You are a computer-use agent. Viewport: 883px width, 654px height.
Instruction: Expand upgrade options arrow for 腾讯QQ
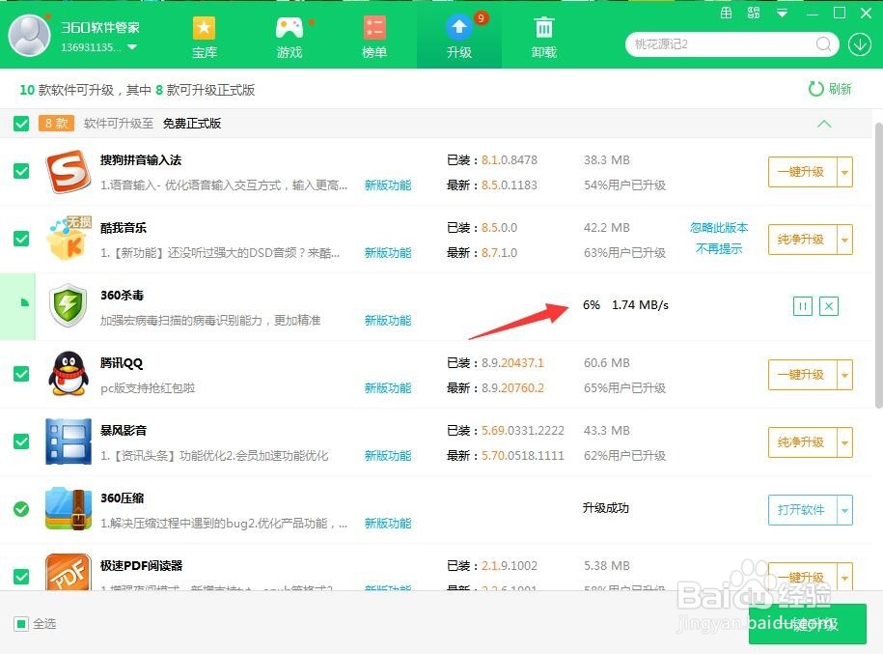pyautogui.click(x=844, y=375)
